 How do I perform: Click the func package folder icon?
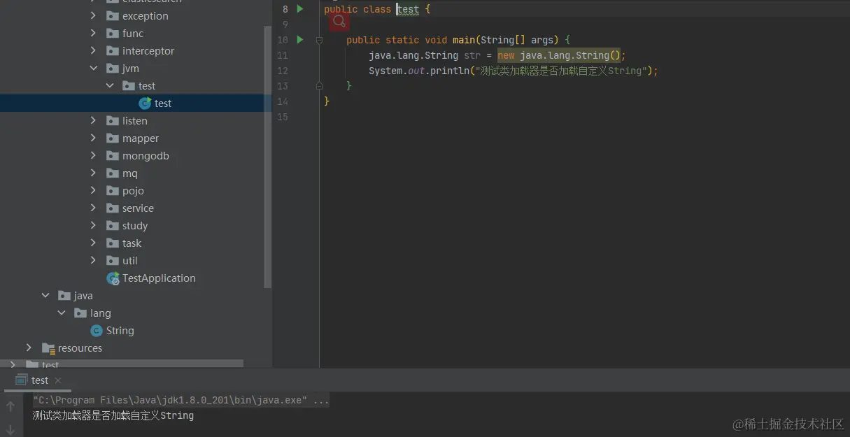tap(112, 34)
